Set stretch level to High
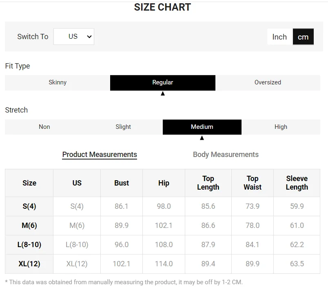This screenshot has width=328, height=294. point(281,127)
